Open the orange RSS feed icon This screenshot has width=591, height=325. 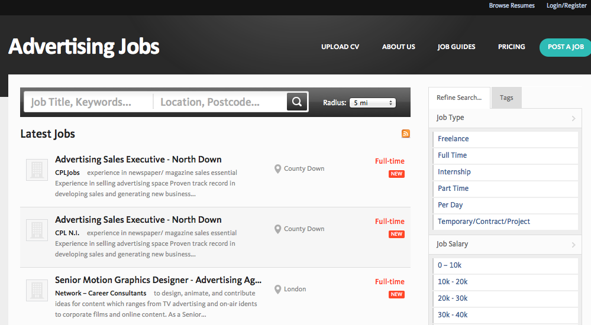[406, 134]
